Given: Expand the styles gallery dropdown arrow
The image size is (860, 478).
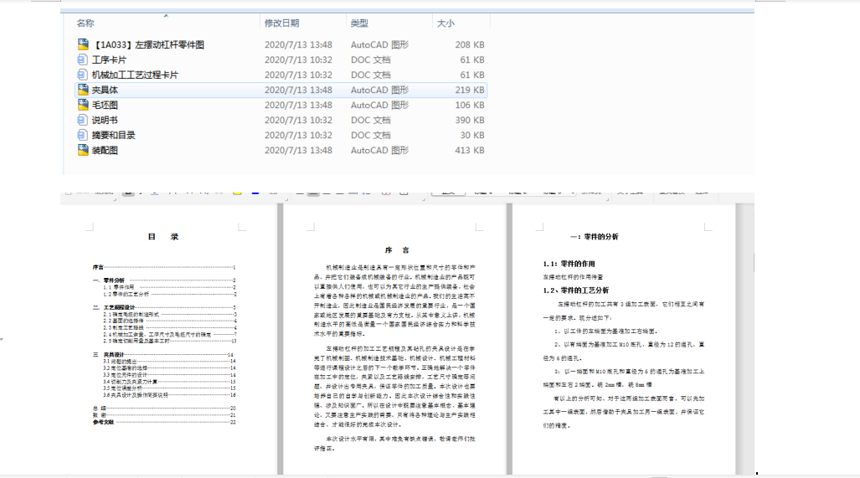Looking at the screenshot, I should click(573, 193).
